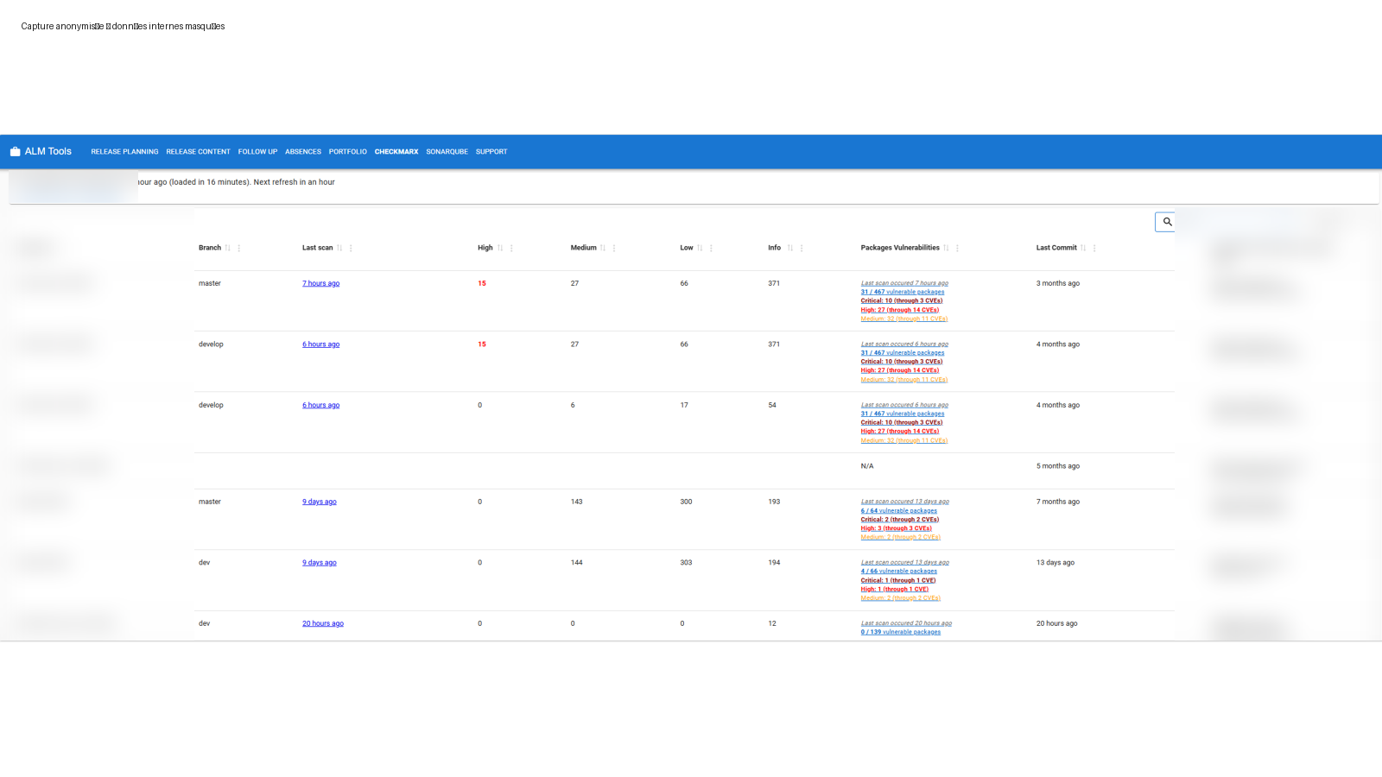The height and width of the screenshot is (777, 1382).
Task: Open '0 / 139 vulnerable packages' link
Action: (900, 632)
